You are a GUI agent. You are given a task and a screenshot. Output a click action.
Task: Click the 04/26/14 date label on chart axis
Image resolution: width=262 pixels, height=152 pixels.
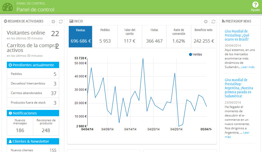tap(176, 129)
